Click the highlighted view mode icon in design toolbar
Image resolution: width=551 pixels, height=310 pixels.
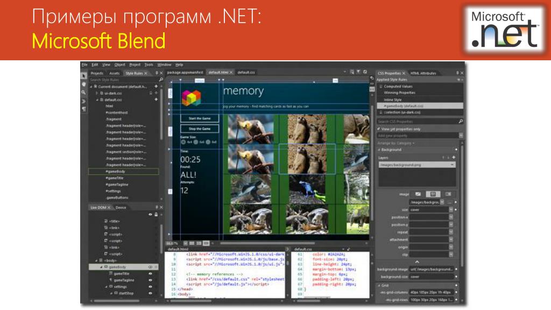206,243
